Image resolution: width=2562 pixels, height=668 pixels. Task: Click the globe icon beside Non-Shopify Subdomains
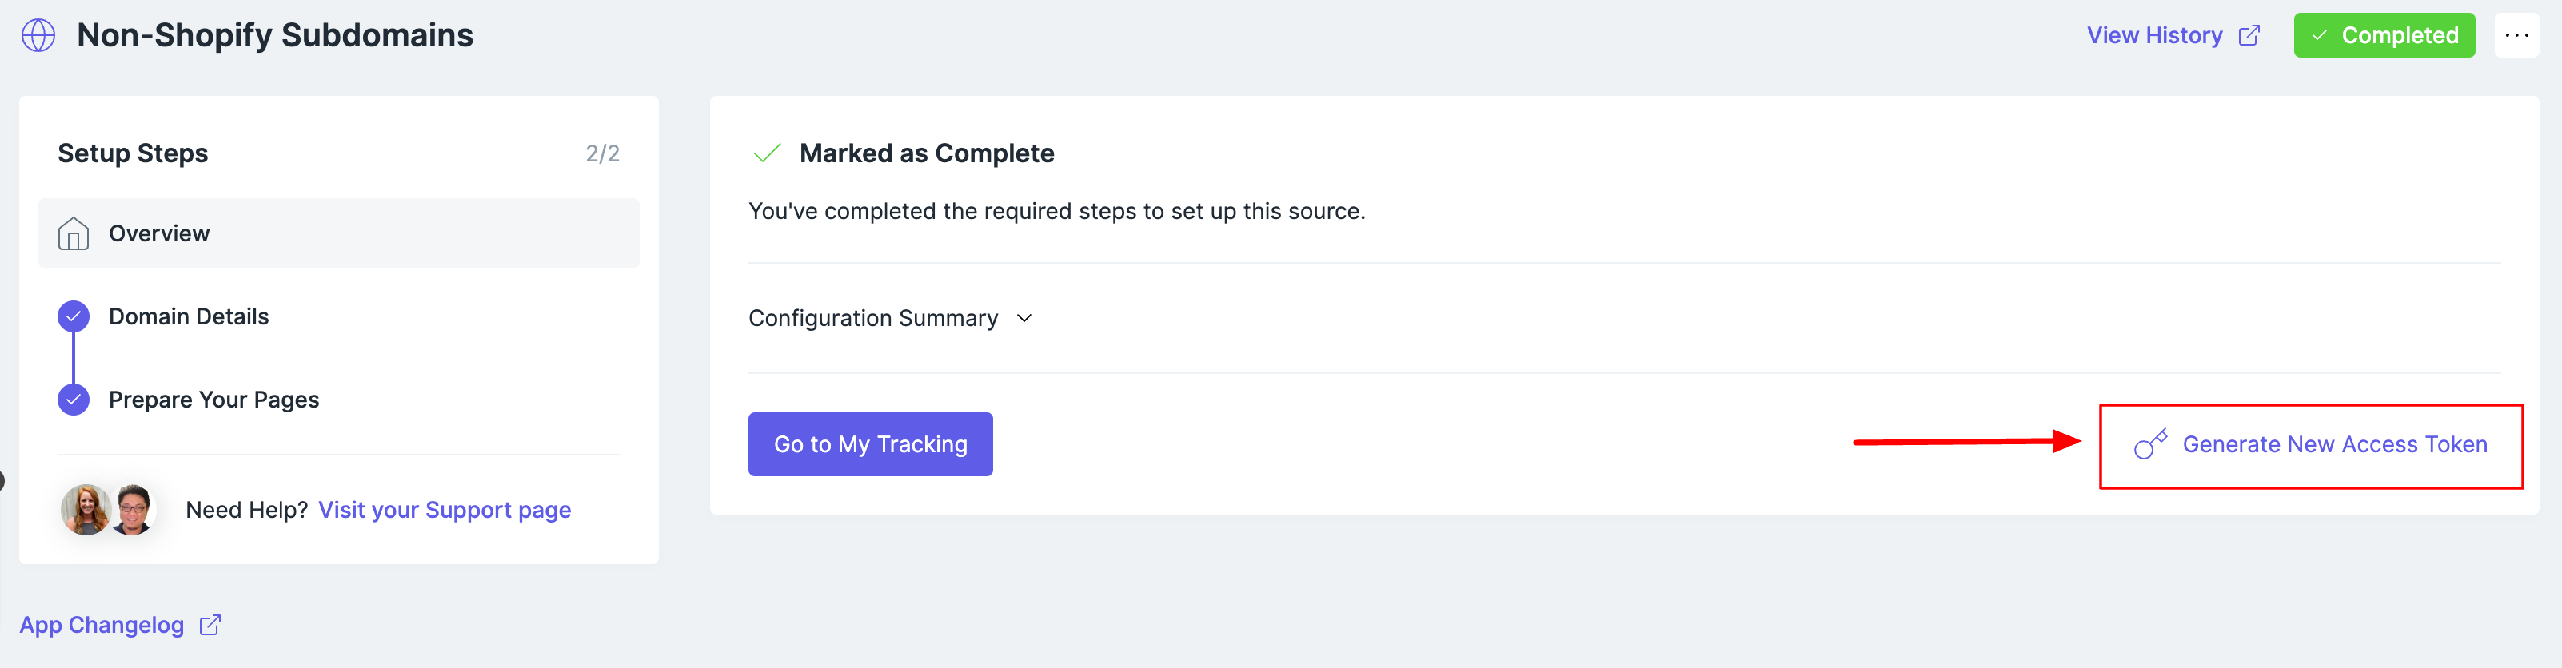click(x=38, y=35)
